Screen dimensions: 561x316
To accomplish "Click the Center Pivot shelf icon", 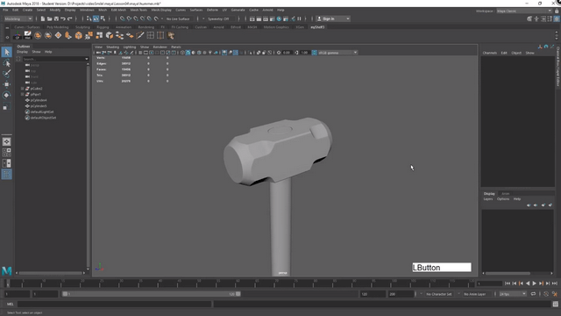I will pos(18,35).
